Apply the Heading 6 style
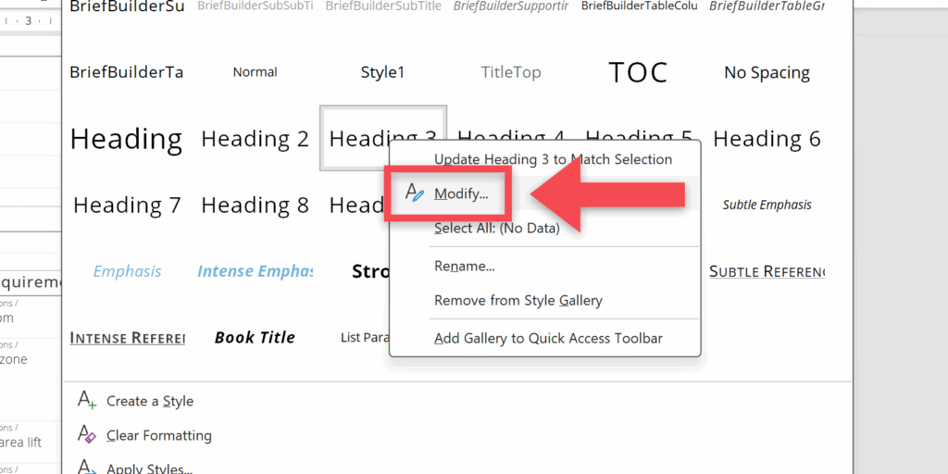This screenshot has width=948, height=474. point(767,139)
